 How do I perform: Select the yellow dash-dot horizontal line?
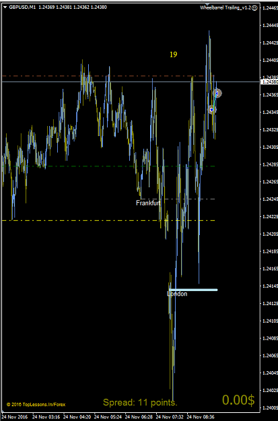pos(108,220)
